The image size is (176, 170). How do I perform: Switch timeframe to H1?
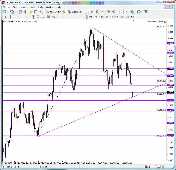tap(112, 17)
